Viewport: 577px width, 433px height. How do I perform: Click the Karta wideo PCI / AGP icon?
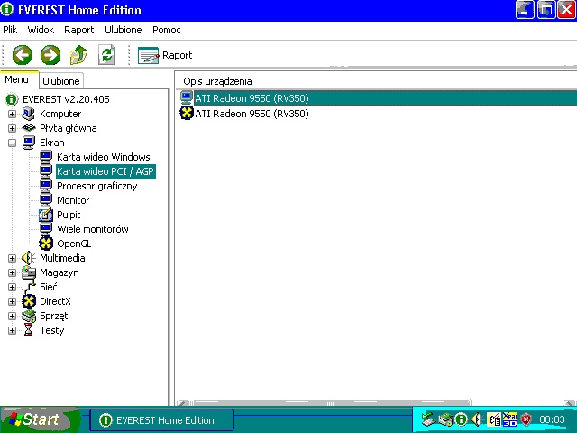(x=46, y=171)
